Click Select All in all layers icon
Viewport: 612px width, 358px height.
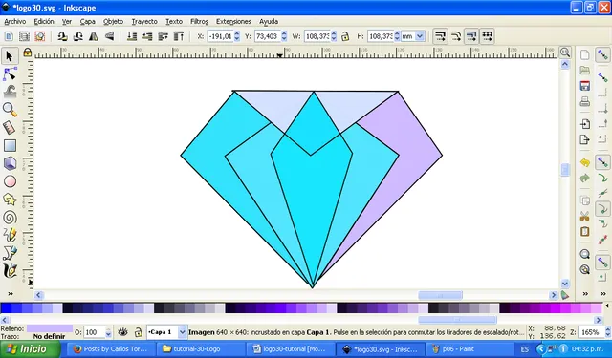tap(24, 36)
